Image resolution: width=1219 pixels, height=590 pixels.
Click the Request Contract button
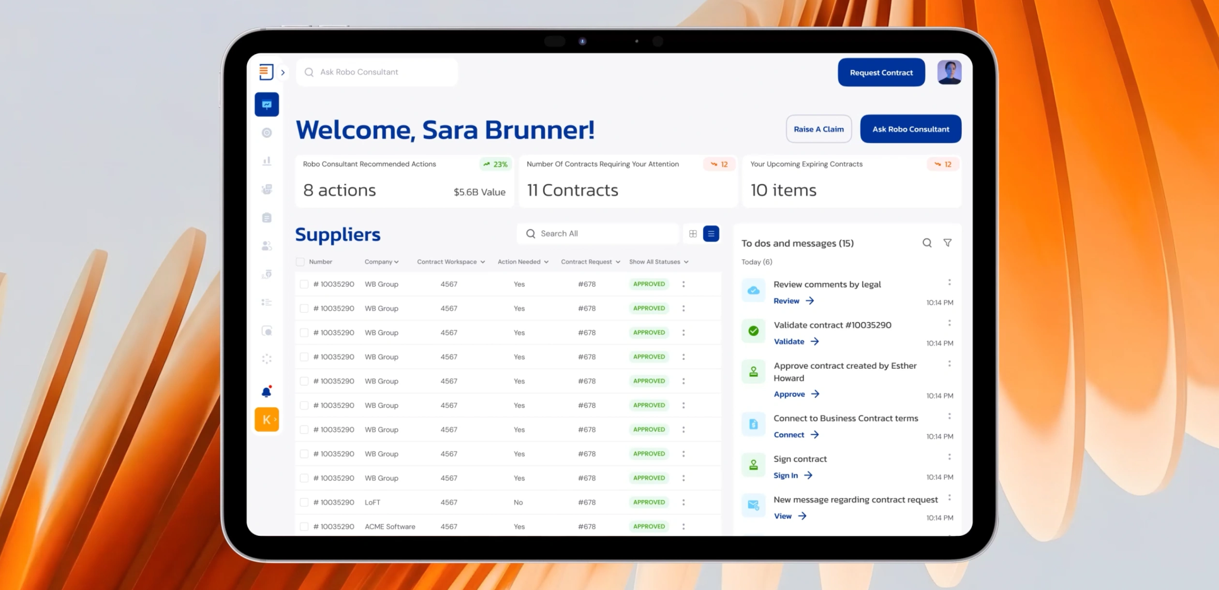[x=881, y=73]
